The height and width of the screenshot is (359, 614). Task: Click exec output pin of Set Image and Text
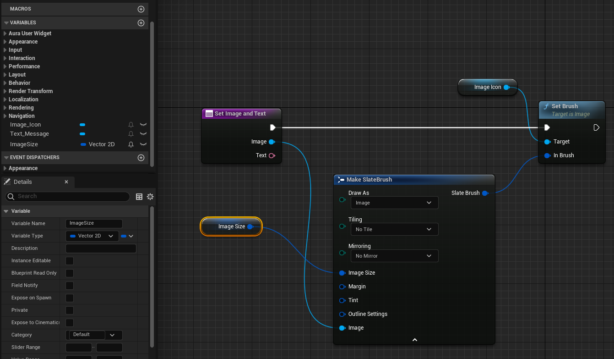(273, 127)
